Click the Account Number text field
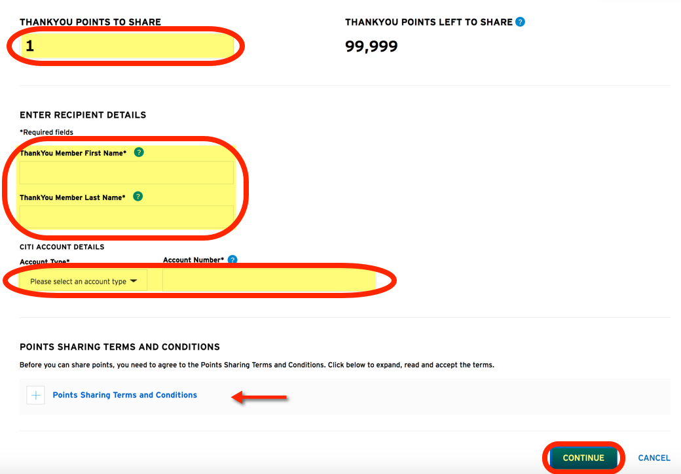Image resolution: width=681 pixels, height=474 pixels. pos(268,281)
